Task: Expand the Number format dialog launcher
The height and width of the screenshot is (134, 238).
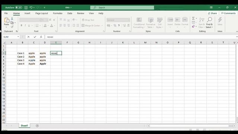Action: 130,31
